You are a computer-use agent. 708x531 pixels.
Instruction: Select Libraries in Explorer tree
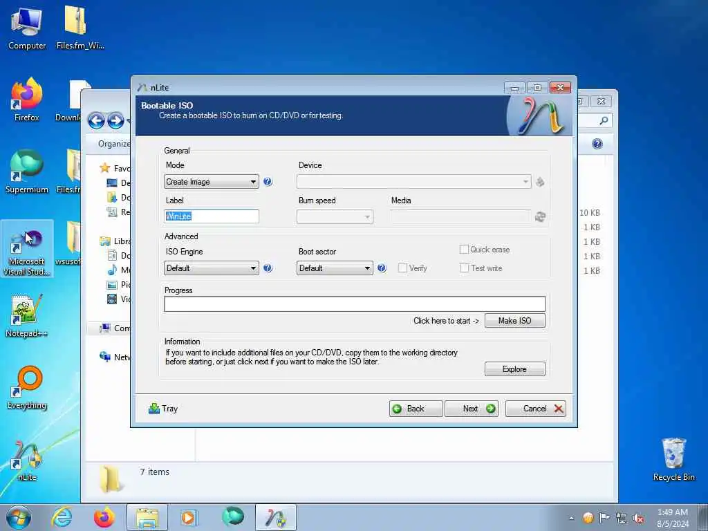click(115, 241)
